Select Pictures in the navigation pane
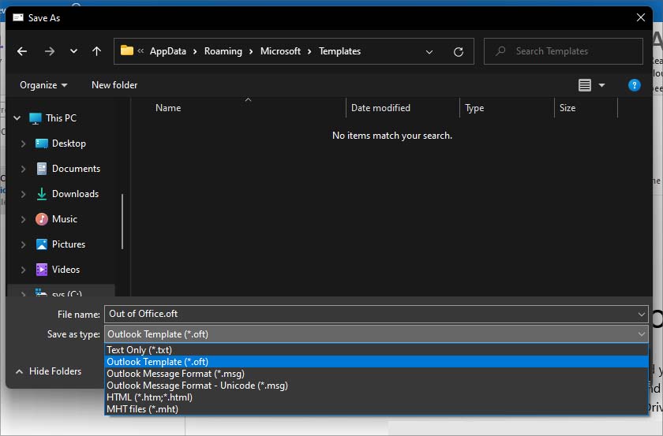Viewport: 663px width, 436px height. (x=68, y=244)
